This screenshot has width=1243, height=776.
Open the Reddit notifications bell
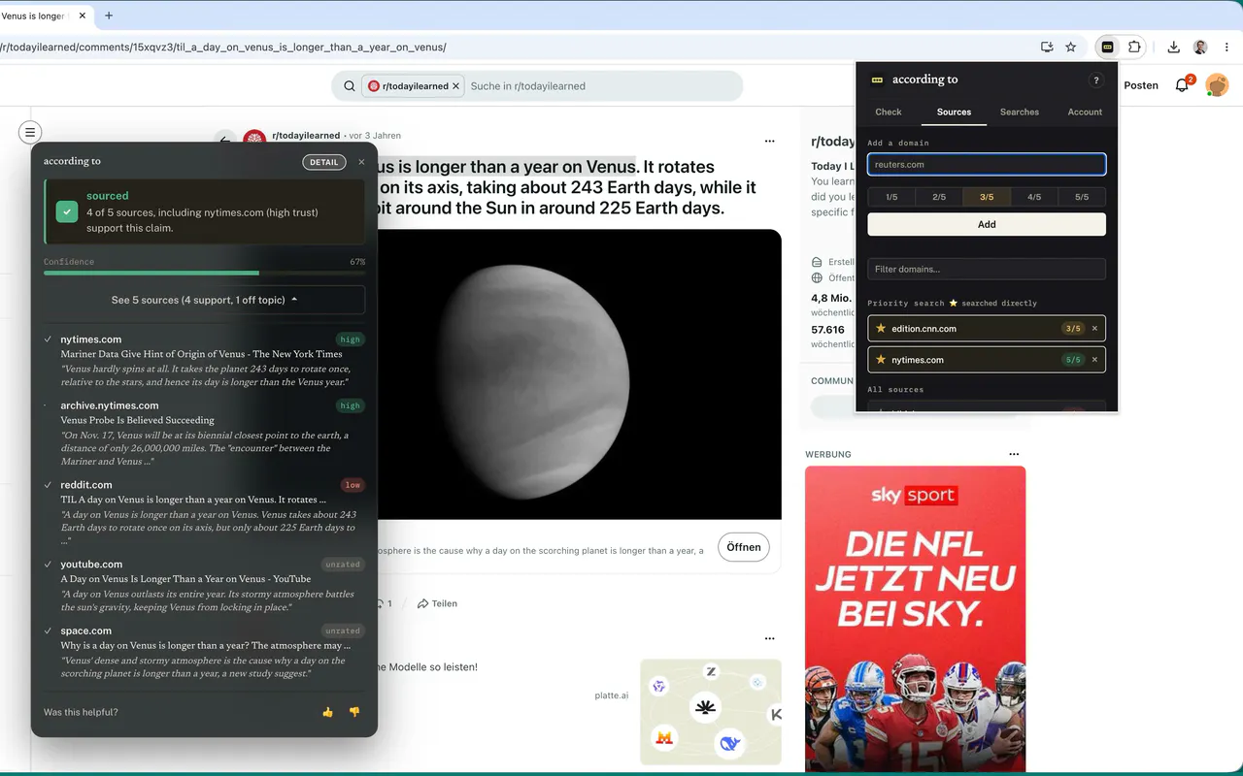tap(1182, 85)
